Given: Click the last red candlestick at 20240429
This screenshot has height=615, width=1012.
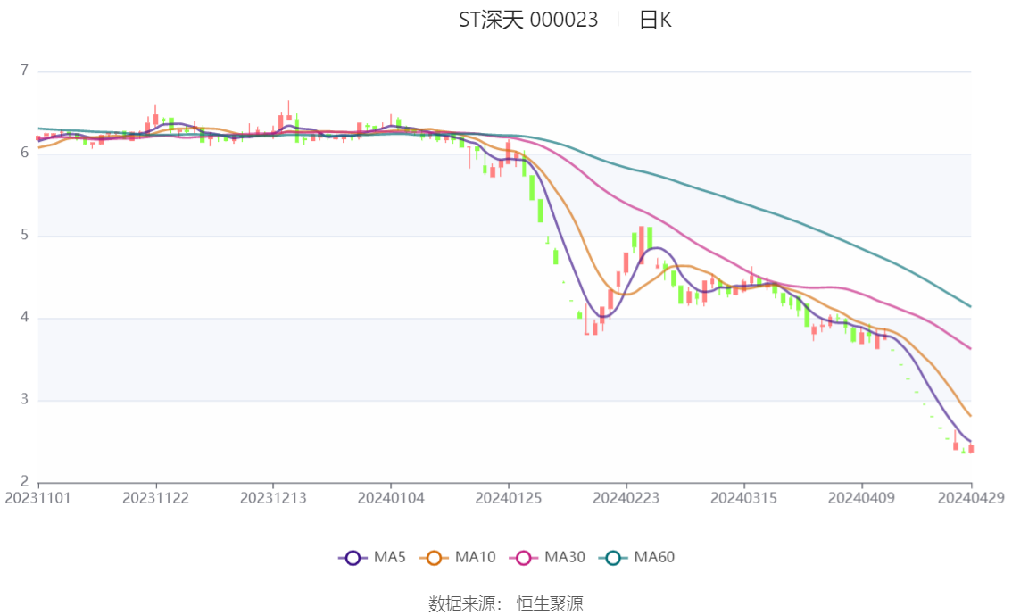Looking at the screenshot, I should point(971,448).
